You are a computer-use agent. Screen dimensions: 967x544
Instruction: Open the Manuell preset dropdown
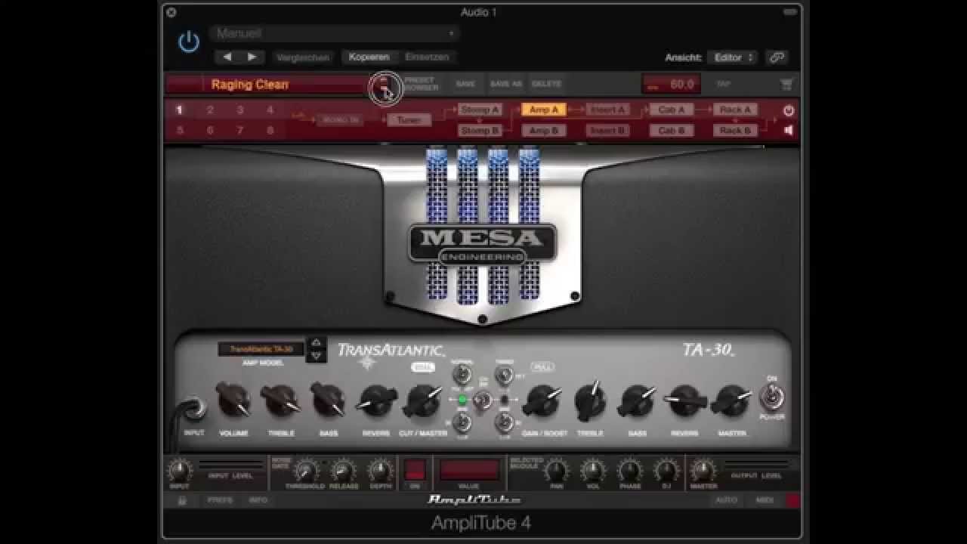coord(335,33)
